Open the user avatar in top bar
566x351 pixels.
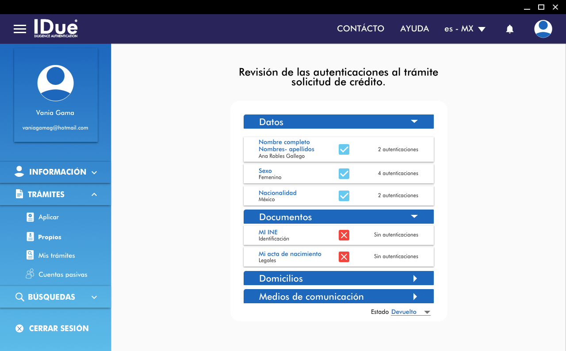tap(543, 29)
